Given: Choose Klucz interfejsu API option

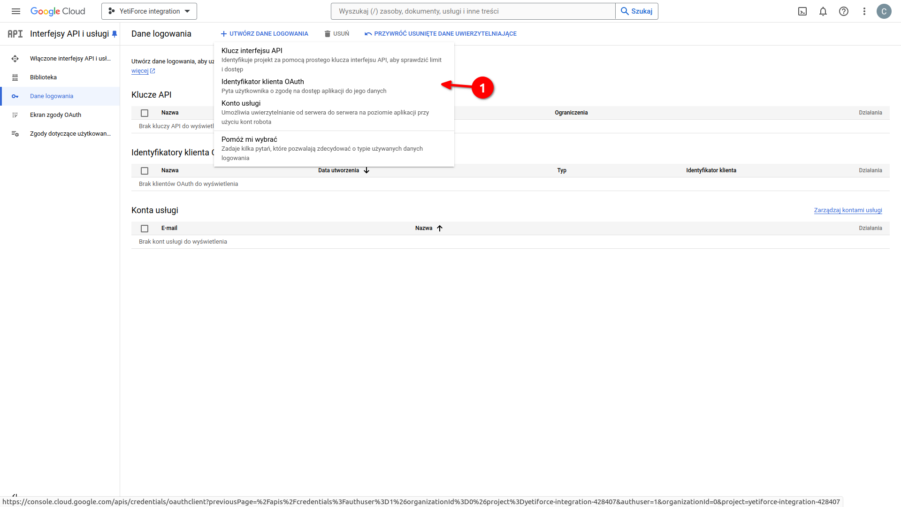Looking at the screenshot, I should coord(334,60).
